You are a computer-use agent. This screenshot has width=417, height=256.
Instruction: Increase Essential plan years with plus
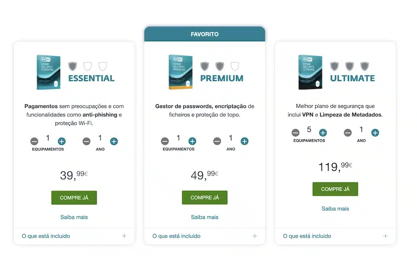pos(114,141)
